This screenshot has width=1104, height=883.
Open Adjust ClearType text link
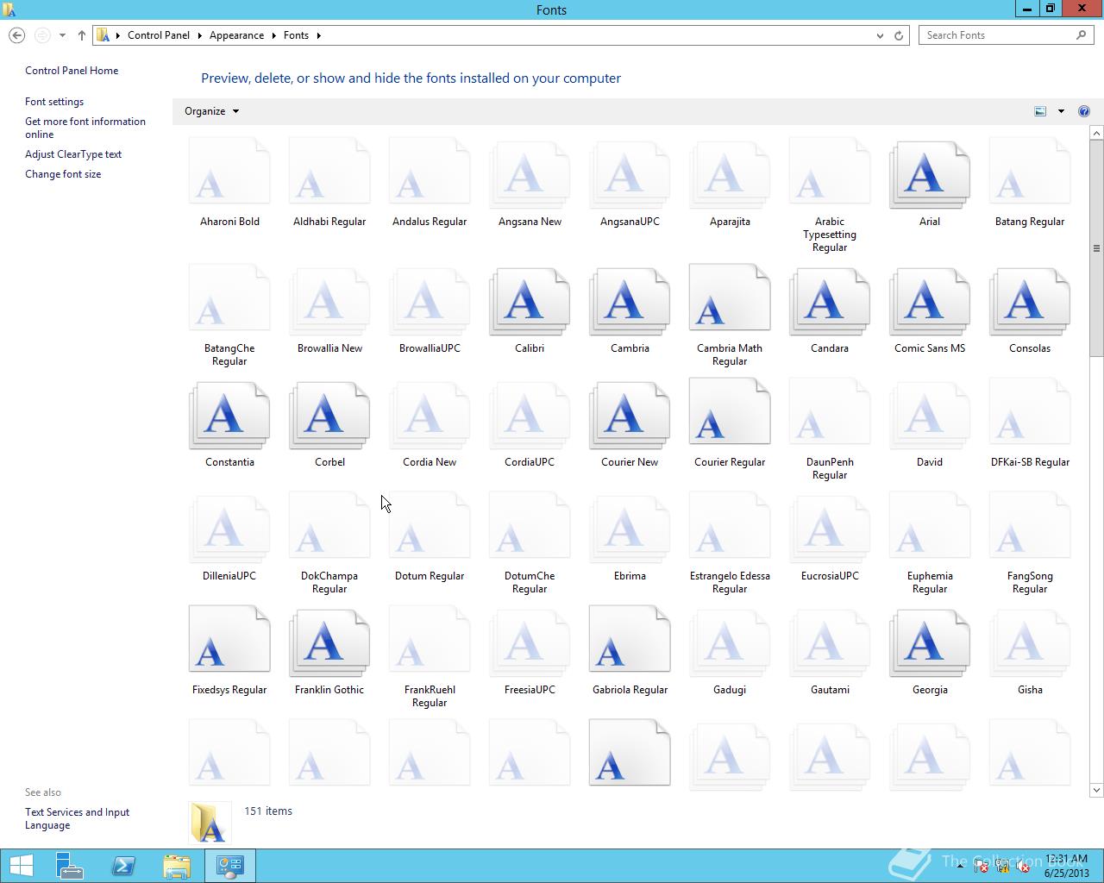coord(73,154)
